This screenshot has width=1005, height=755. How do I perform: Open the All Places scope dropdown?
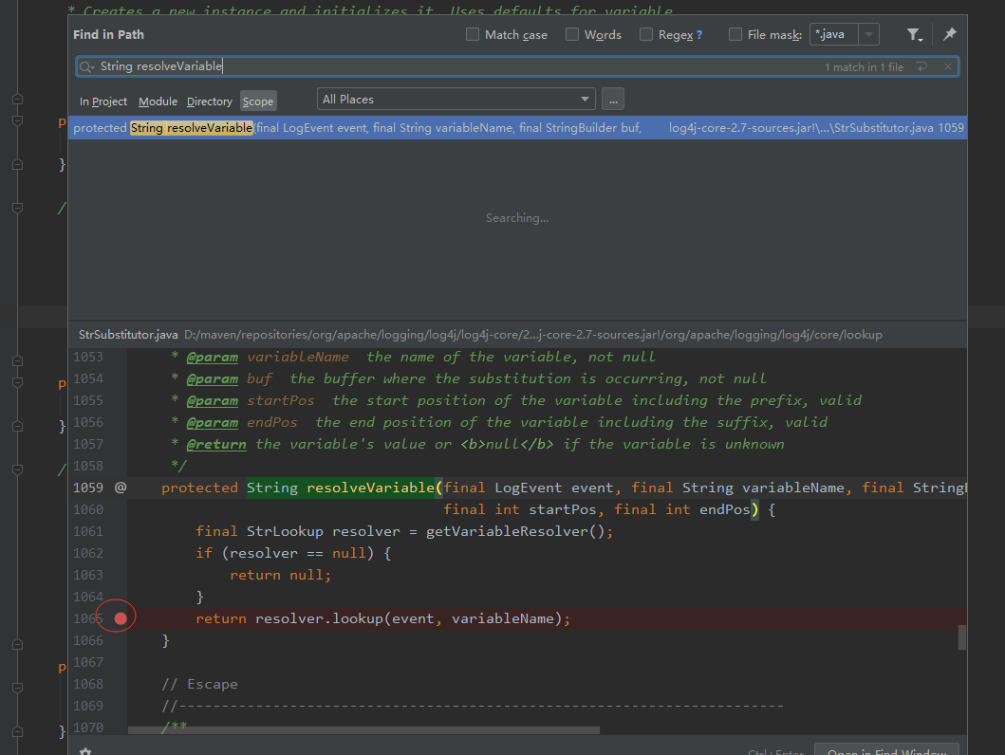[456, 100]
